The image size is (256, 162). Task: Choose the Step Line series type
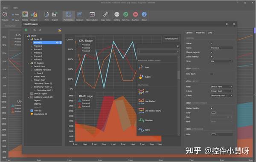[141, 120]
